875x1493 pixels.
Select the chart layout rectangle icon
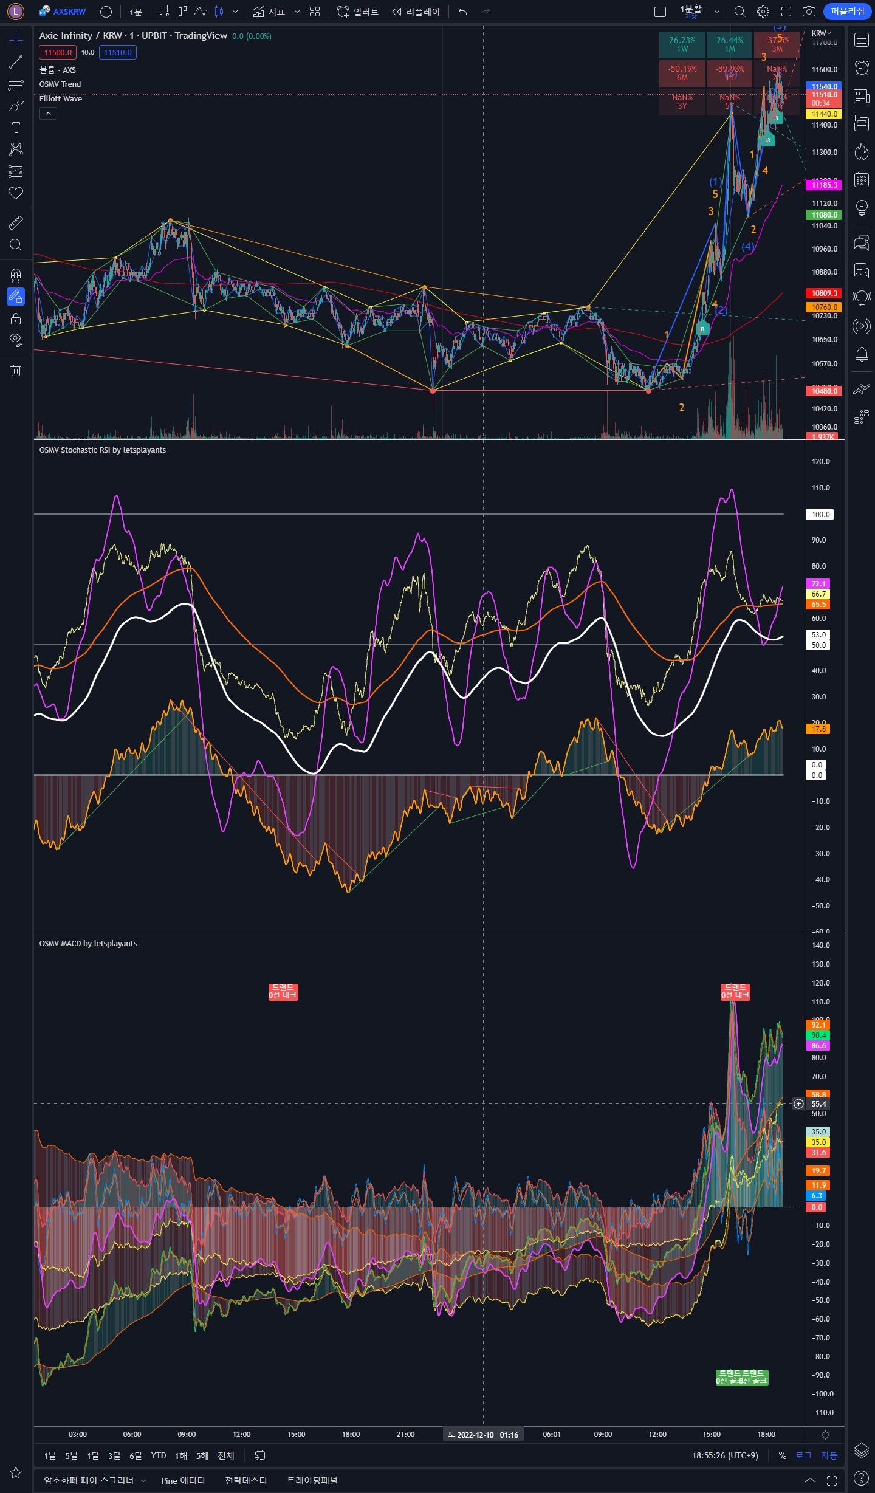tap(660, 12)
